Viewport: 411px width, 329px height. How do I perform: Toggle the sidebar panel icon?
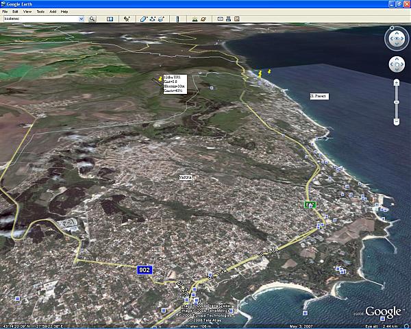(110, 19)
